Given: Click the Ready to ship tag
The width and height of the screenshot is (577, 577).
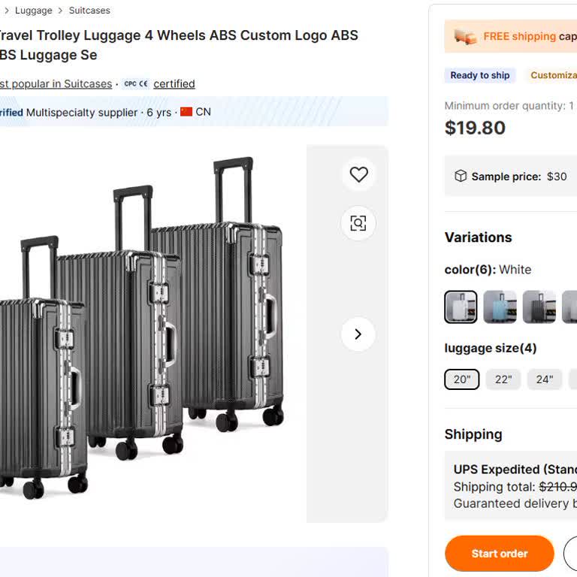Looking at the screenshot, I should [x=480, y=75].
